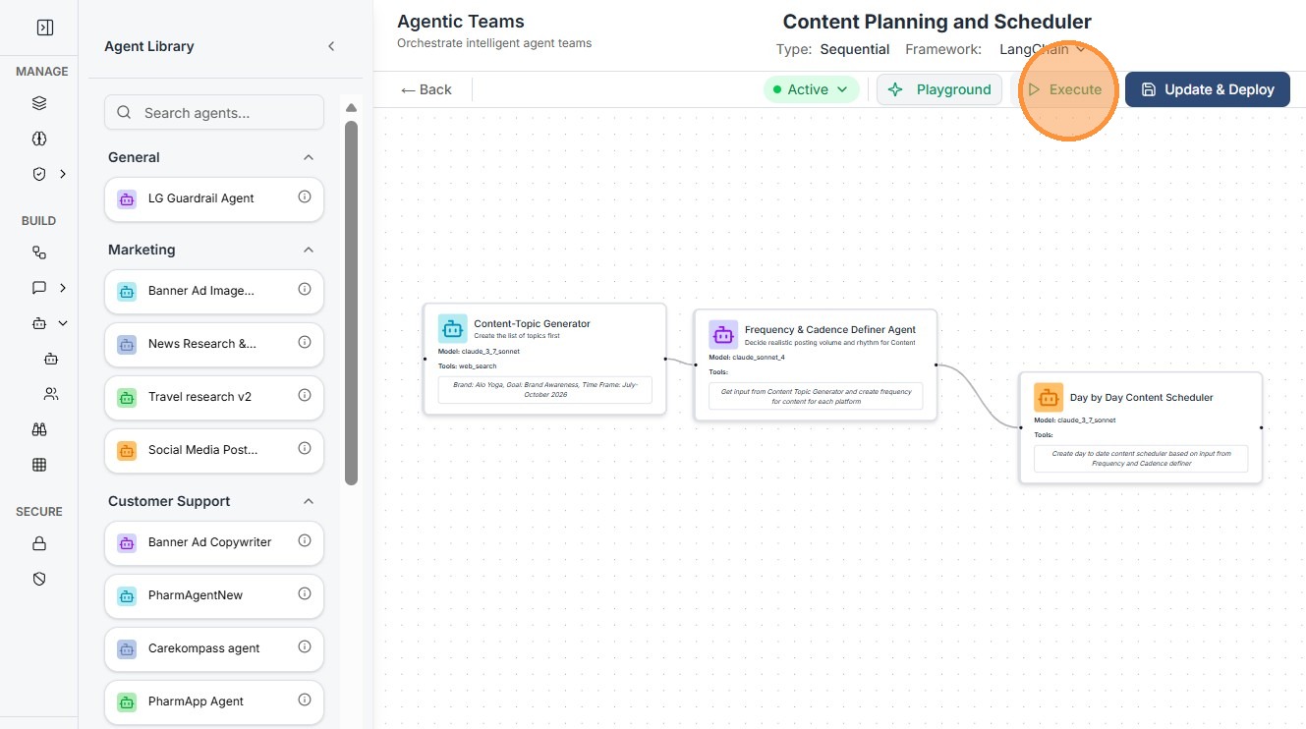Open the users team icon in sidebar
Viewport: 1306px width, 729px height.
(x=51, y=394)
